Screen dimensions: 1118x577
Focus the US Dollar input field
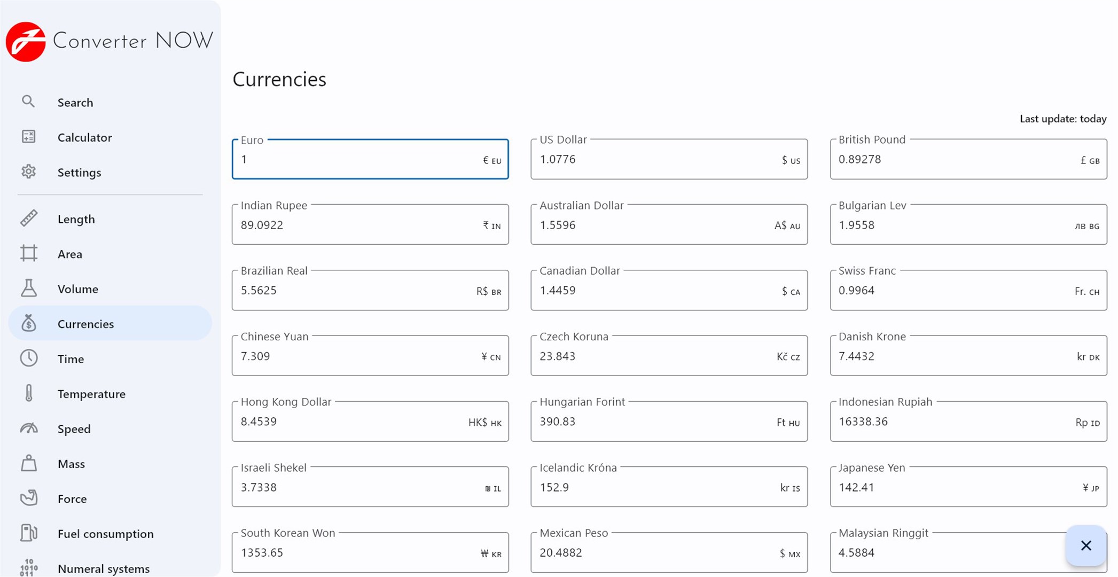(657, 160)
